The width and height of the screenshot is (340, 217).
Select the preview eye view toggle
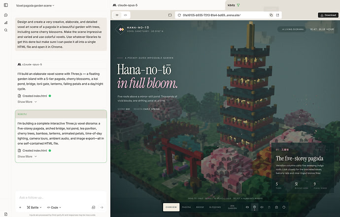pyautogui.click(x=117, y=15)
